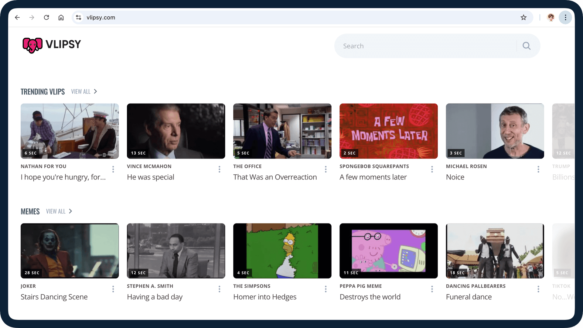Open options menu for Peppa Pig Meme clip
This screenshot has height=328, width=583.
point(432,289)
